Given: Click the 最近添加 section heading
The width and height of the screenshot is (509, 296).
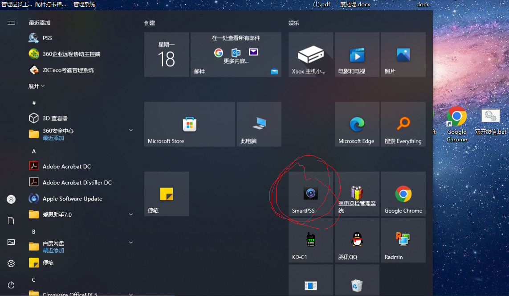Looking at the screenshot, I should click(40, 23).
